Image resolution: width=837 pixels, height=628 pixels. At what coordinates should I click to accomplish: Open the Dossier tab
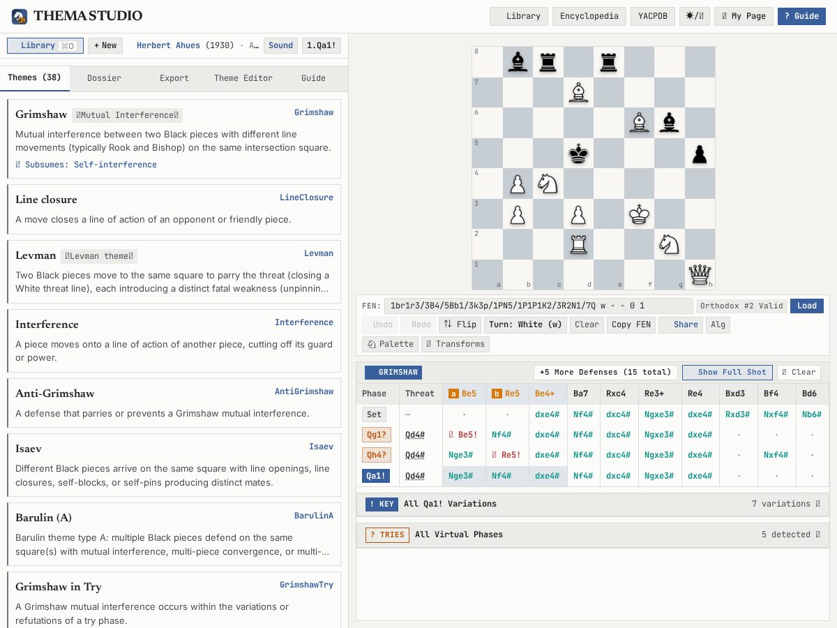coord(104,78)
